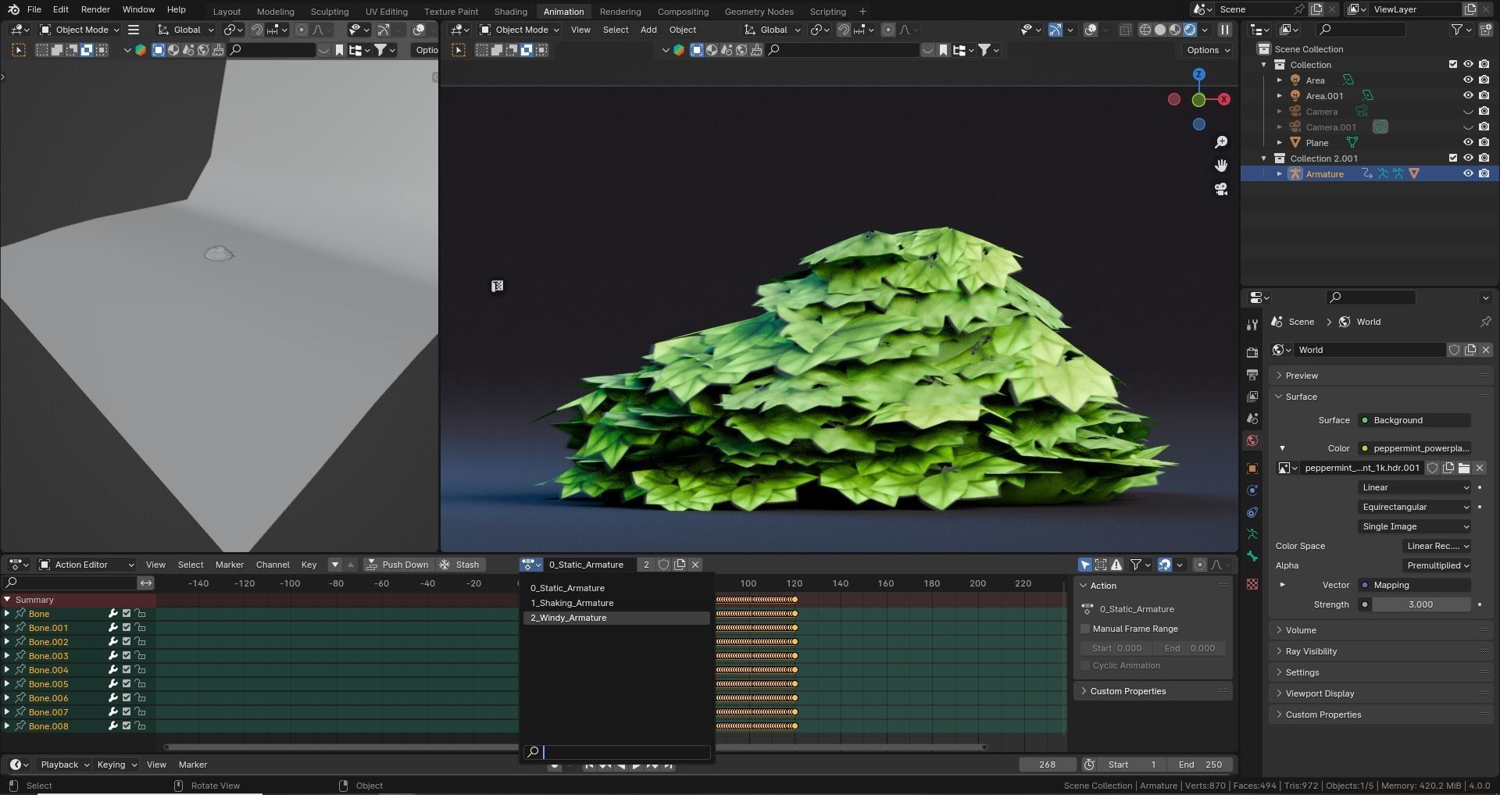Viewport: 1500px width, 795px height.
Task: Toggle camera view icon in viewport
Action: pos(1221,189)
